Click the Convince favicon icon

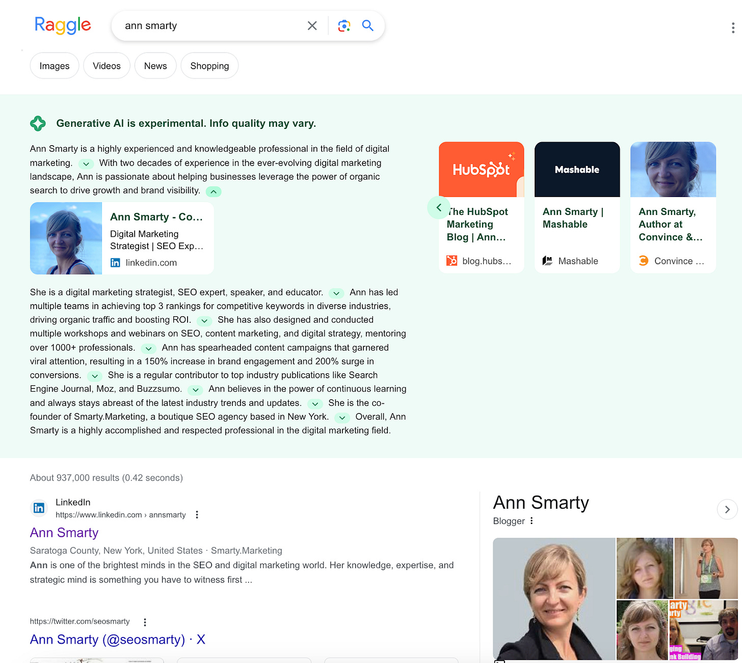pyautogui.click(x=644, y=261)
